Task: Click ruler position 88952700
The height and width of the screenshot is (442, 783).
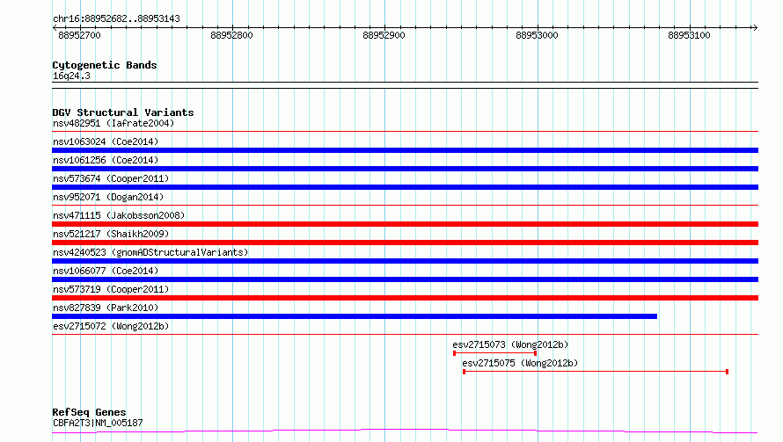Action: [x=79, y=35]
